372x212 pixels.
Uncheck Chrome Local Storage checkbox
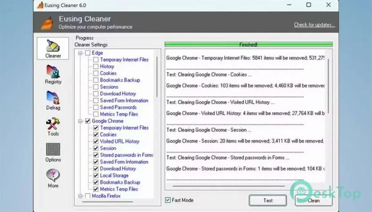[96, 175]
